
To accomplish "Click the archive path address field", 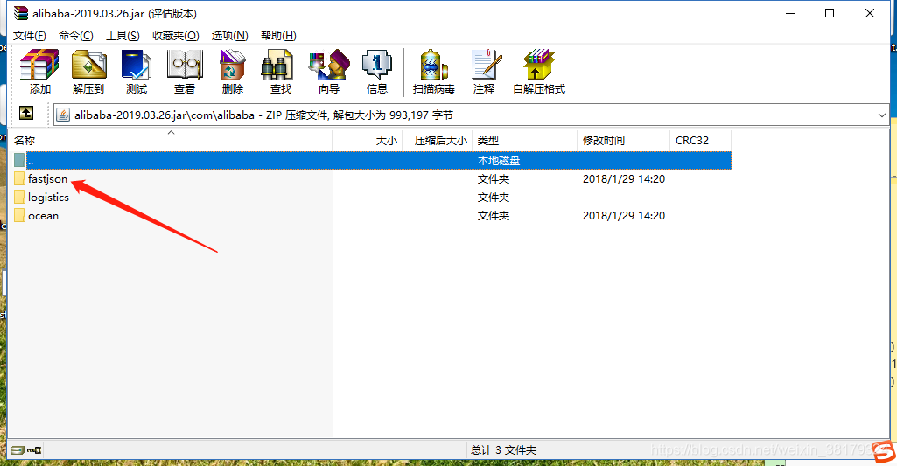I will click(471, 115).
